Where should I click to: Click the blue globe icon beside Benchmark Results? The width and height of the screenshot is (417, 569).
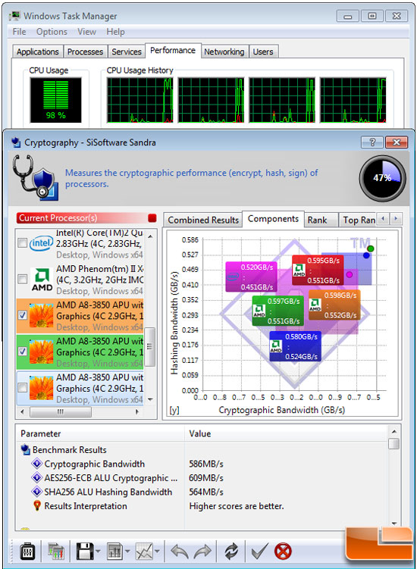(26, 450)
